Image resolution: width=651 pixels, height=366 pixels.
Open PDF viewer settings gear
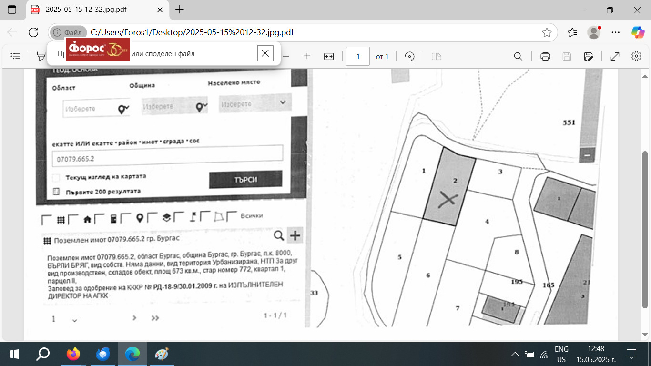click(x=636, y=56)
